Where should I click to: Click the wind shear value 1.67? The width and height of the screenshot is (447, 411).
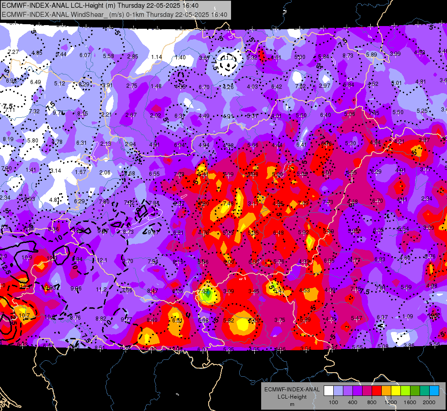click(x=80, y=172)
